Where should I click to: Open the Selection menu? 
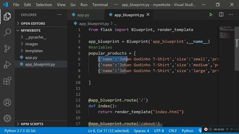click(44, 5)
